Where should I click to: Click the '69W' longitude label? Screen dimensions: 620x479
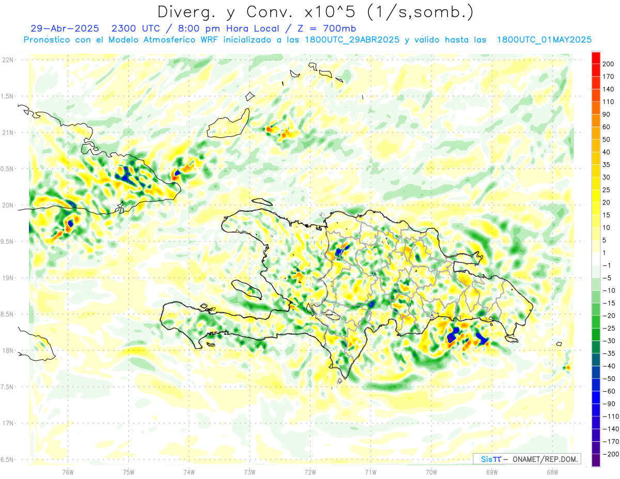coord(492,472)
